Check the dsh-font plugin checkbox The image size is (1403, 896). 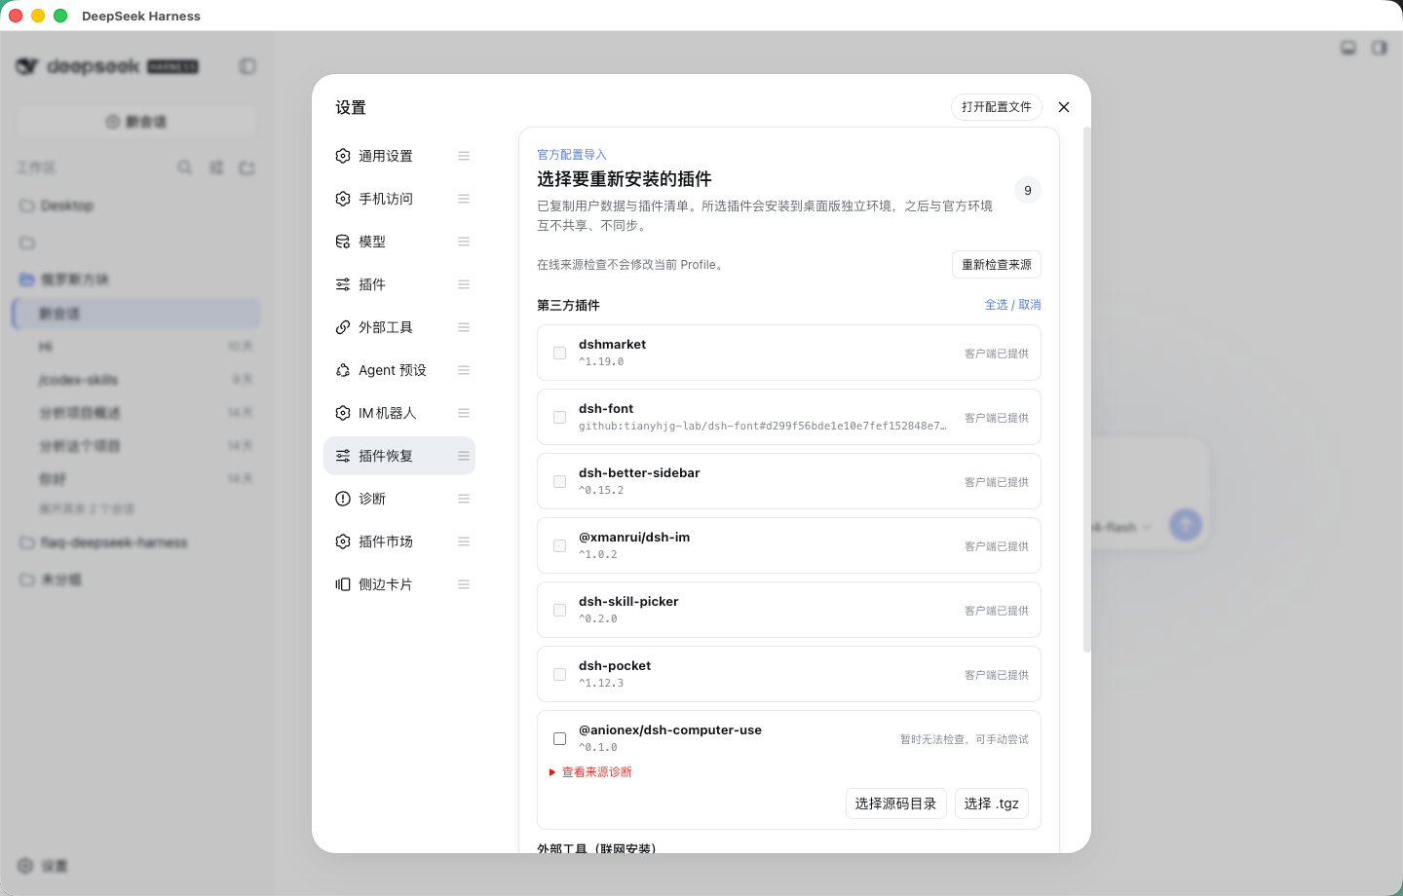[559, 417]
